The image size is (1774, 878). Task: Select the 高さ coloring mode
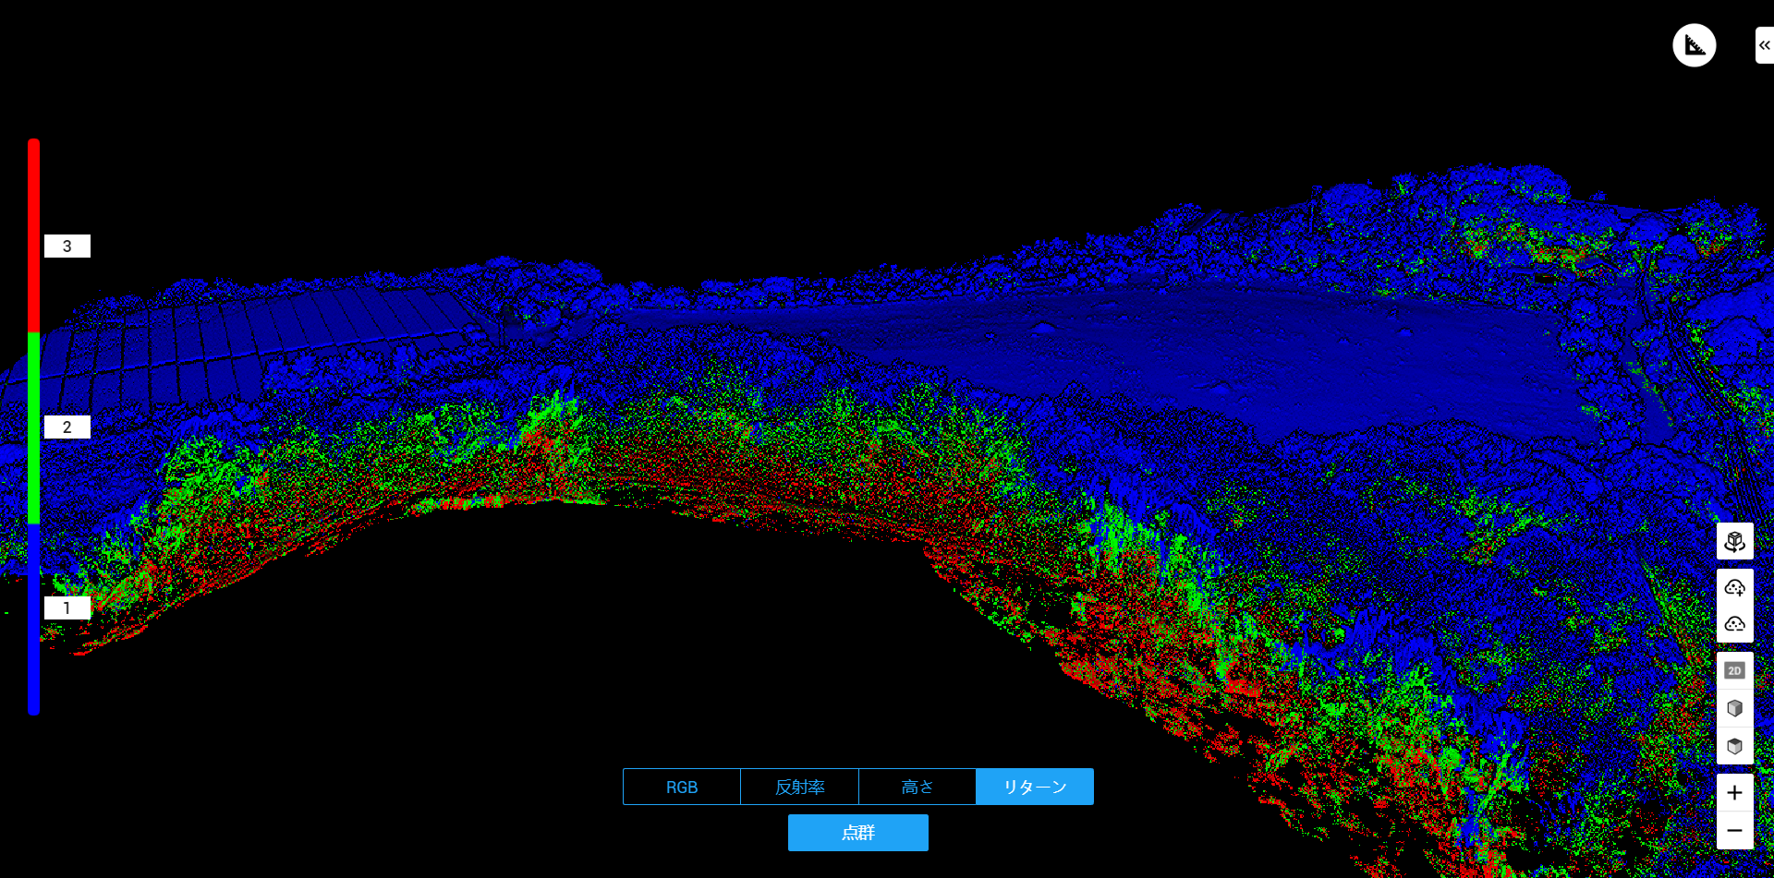tap(917, 787)
